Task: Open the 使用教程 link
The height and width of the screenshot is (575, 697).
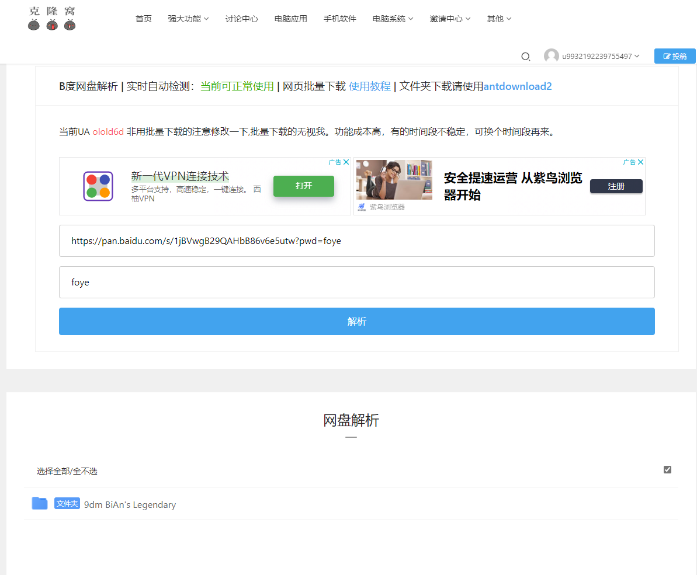Action: pos(369,86)
